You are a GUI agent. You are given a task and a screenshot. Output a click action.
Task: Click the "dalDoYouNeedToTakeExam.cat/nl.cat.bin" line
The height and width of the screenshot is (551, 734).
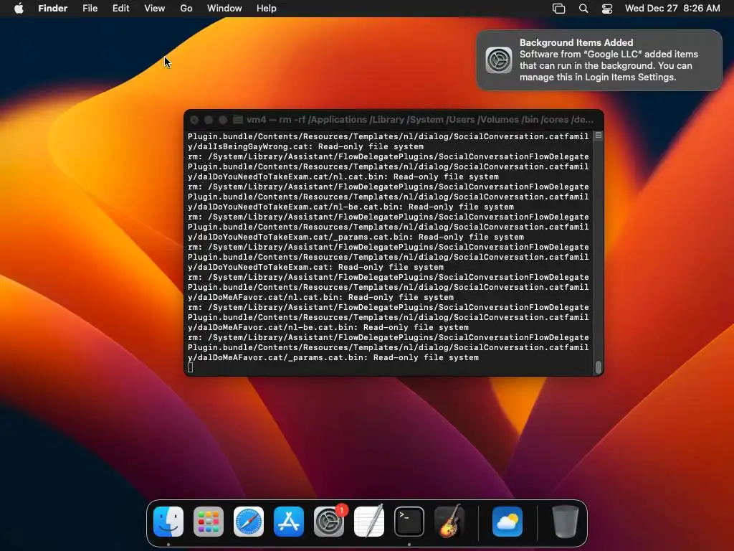(x=343, y=176)
